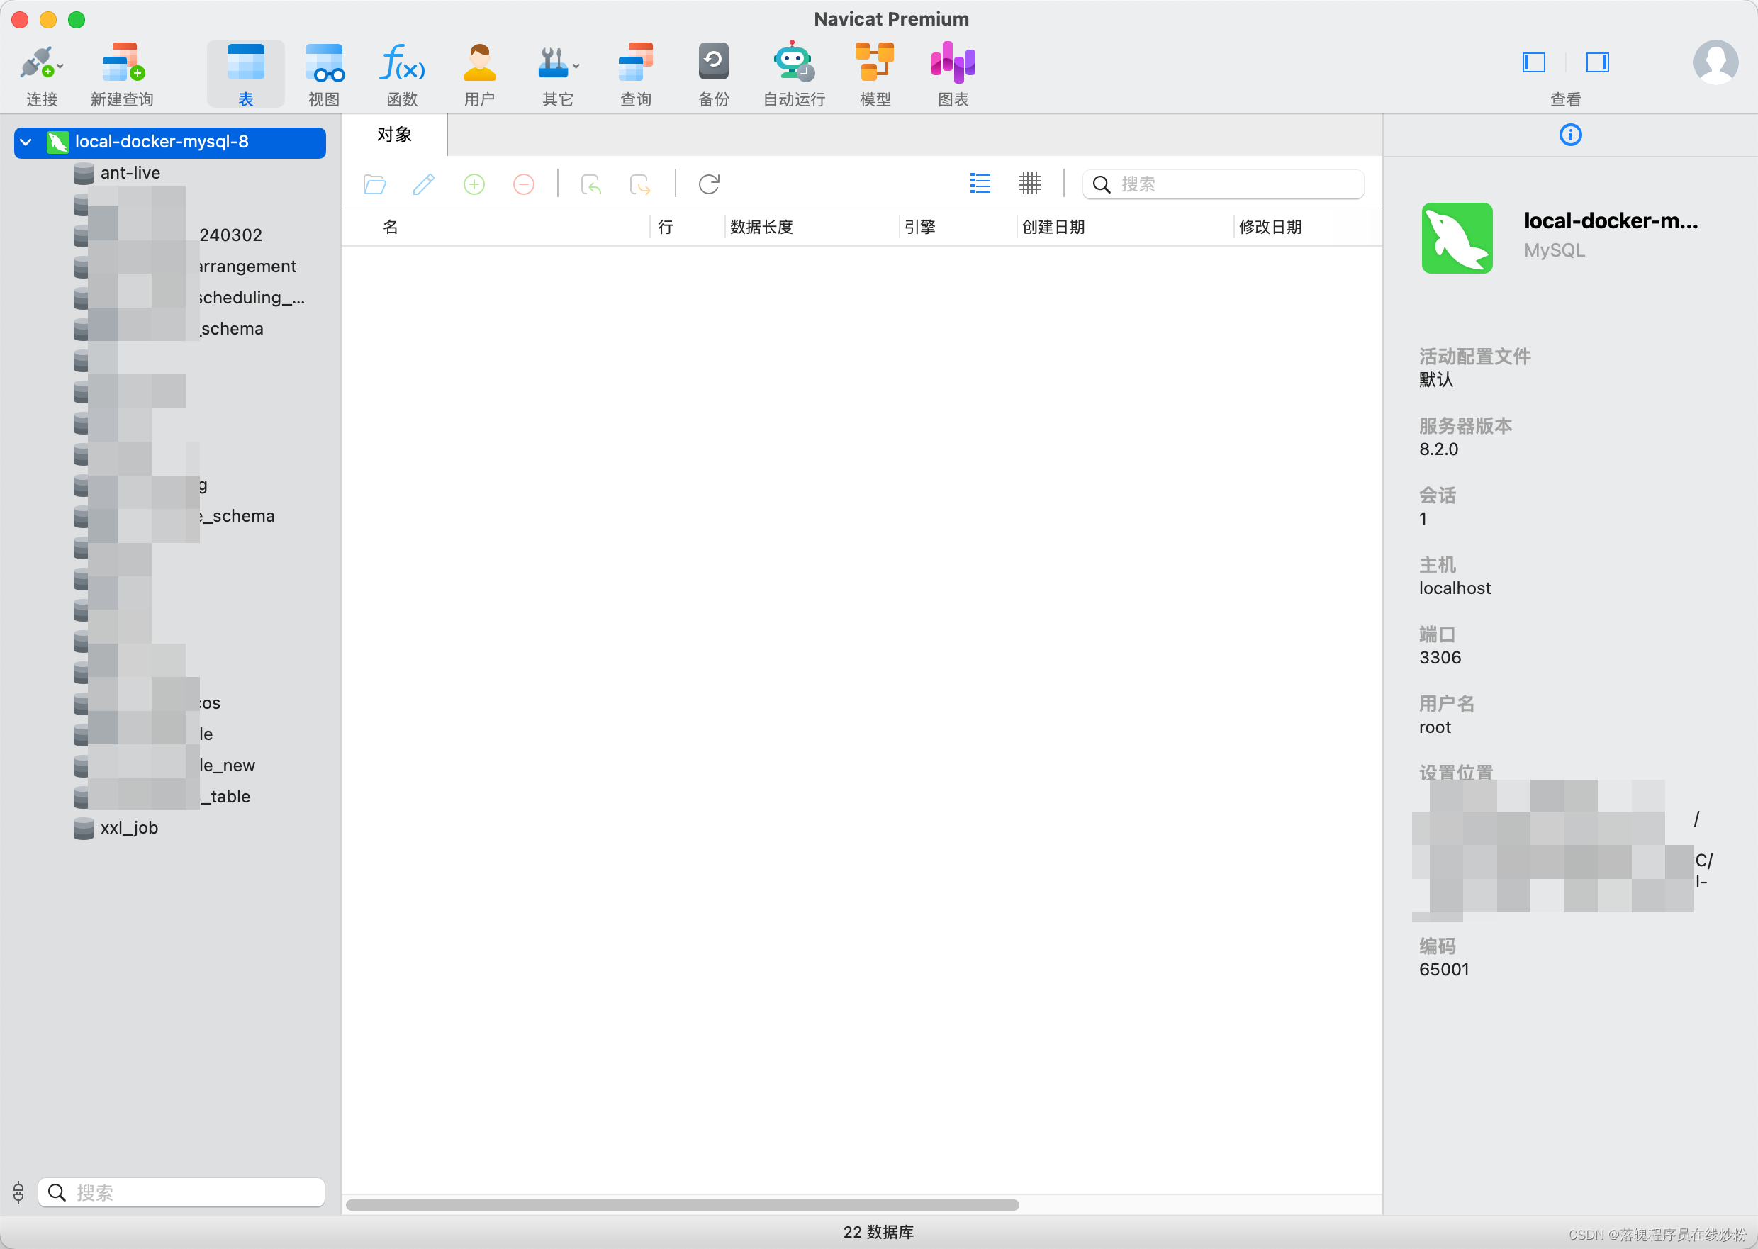1758x1249 pixels.
Task: Click the open table folder icon
Action: pyautogui.click(x=374, y=184)
